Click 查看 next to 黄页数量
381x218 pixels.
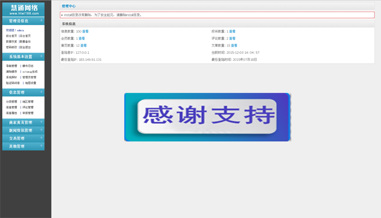click(x=83, y=46)
